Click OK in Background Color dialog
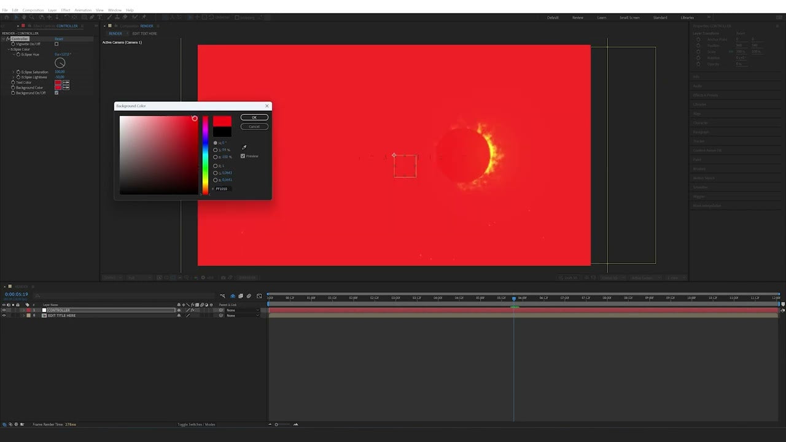The height and width of the screenshot is (442, 786). (254, 117)
